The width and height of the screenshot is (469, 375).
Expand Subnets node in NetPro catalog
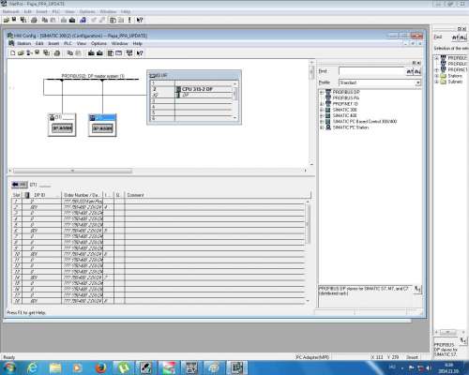tap(437, 82)
